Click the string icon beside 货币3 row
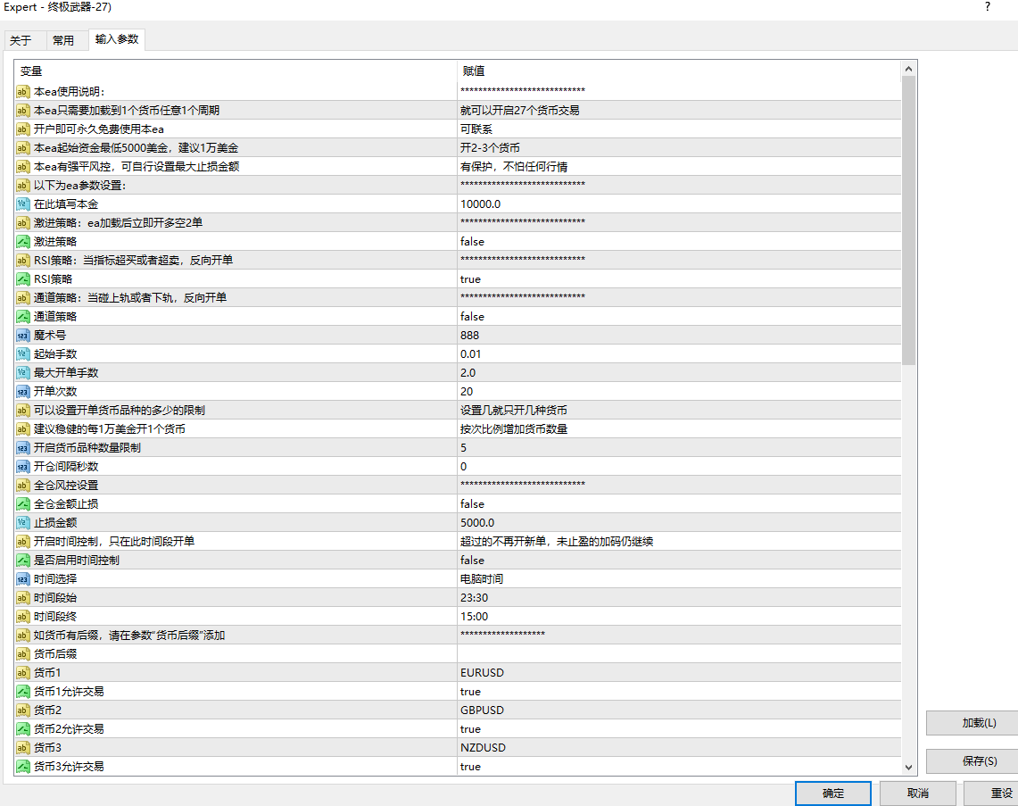This screenshot has width=1018, height=806. (x=22, y=748)
